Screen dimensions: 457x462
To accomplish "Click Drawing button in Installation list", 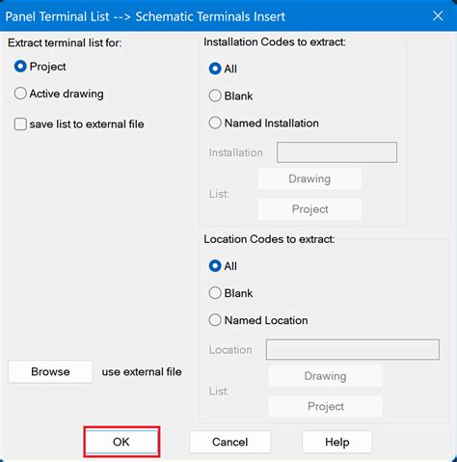I will 309,178.
